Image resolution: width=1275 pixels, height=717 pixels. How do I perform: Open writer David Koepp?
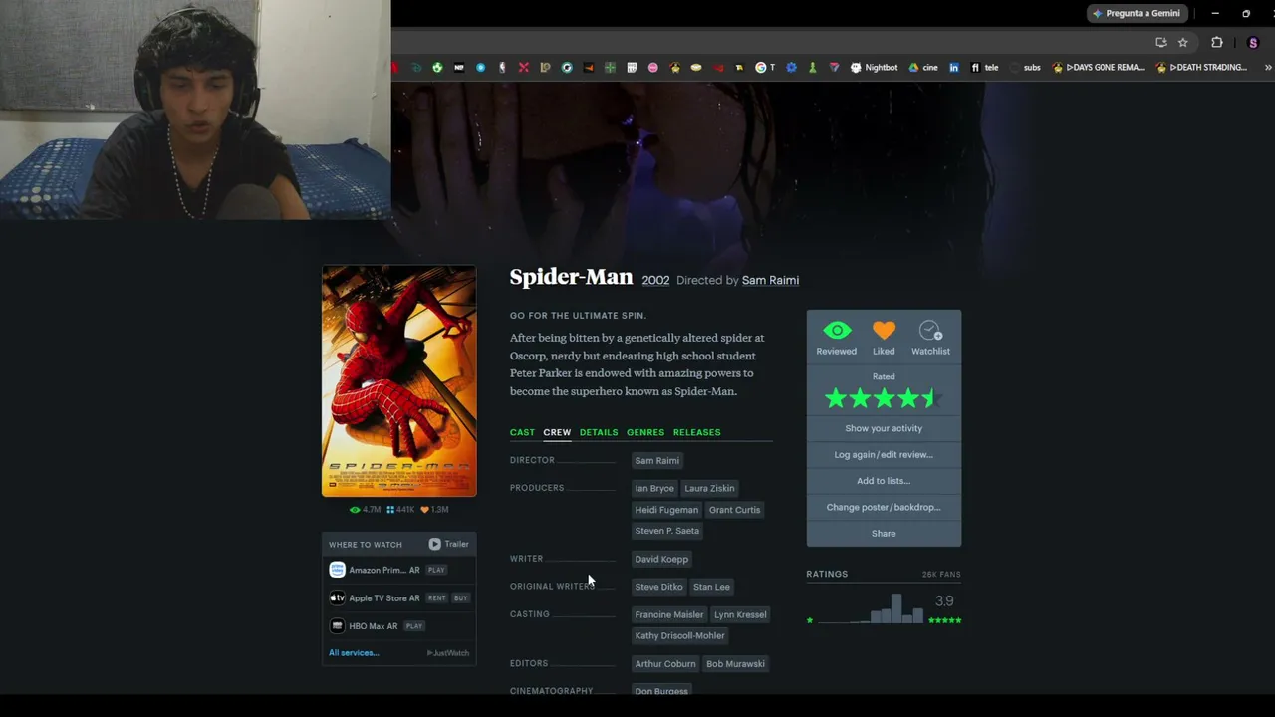pyautogui.click(x=661, y=559)
